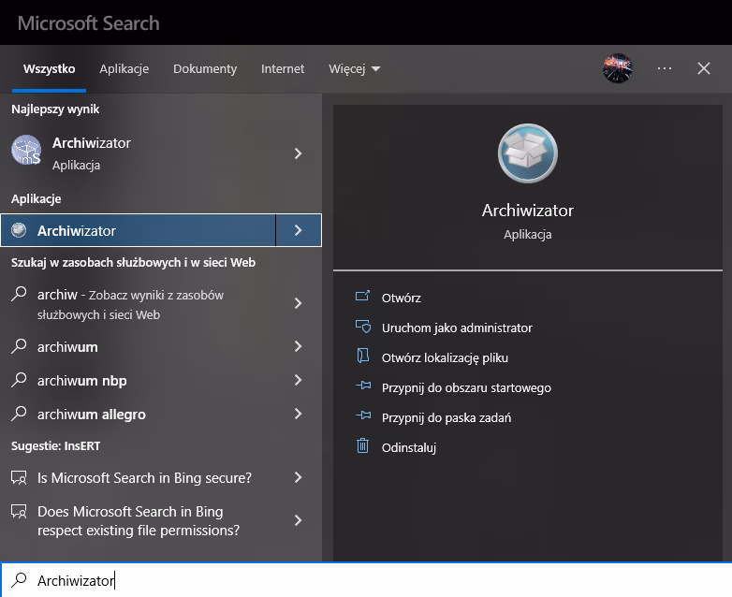The height and width of the screenshot is (597, 732).
Task: Click the Otwórz open icon
Action: (363, 296)
